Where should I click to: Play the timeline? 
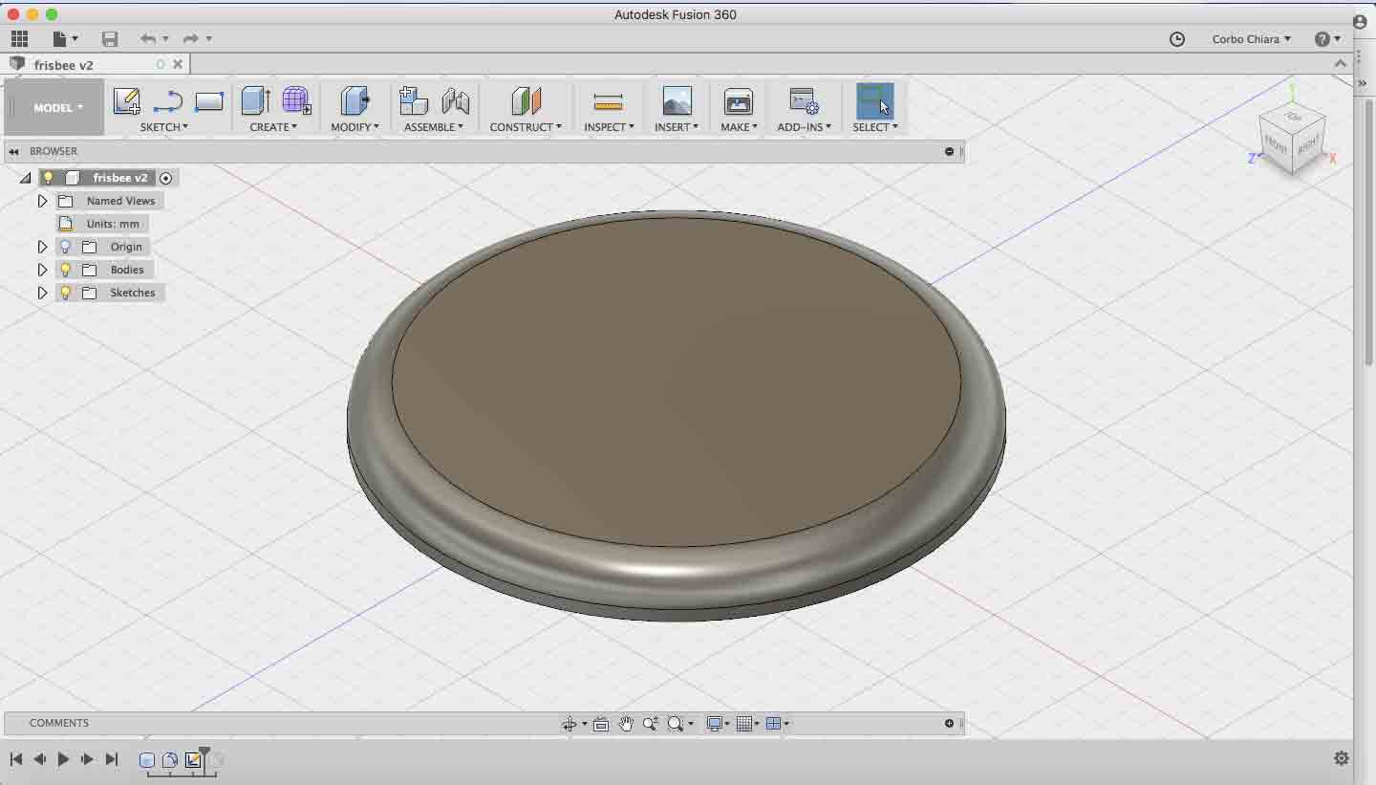pyautogui.click(x=63, y=759)
